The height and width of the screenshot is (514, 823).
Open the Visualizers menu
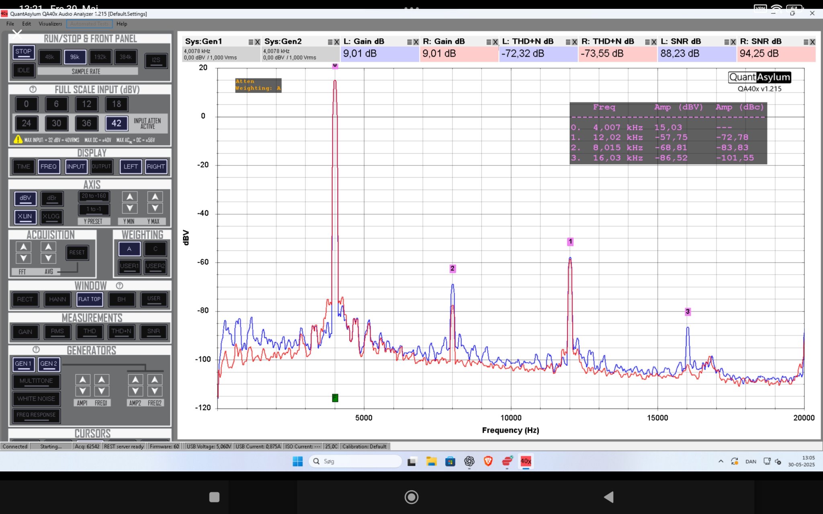pos(50,24)
